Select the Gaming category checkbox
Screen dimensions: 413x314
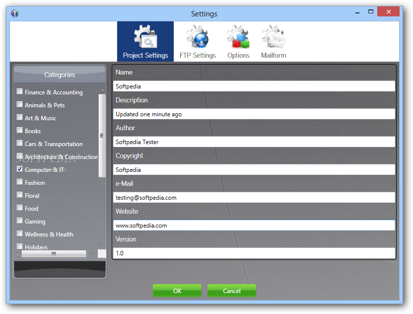click(19, 221)
